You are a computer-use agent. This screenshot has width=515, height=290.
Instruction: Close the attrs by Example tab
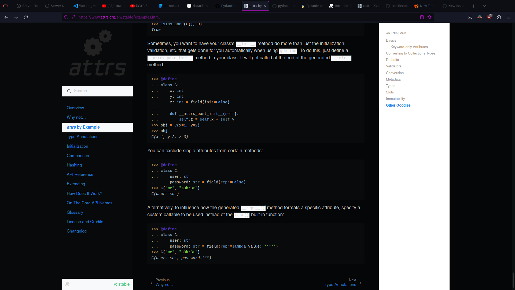pos(265,6)
